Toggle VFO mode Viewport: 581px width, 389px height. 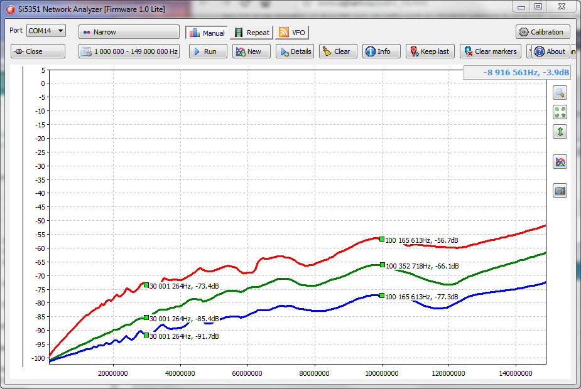pyautogui.click(x=292, y=33)
